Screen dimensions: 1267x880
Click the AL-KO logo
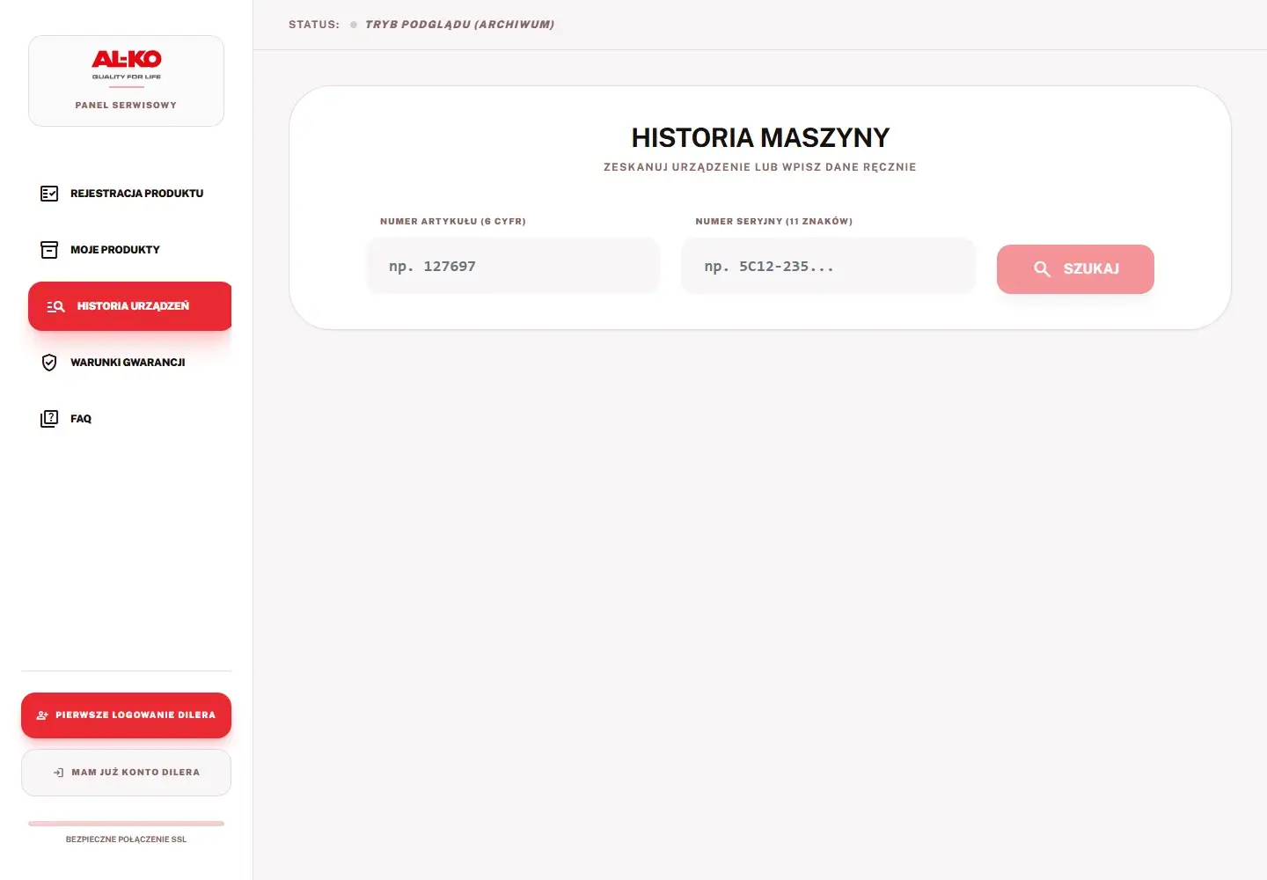point(127,63)
